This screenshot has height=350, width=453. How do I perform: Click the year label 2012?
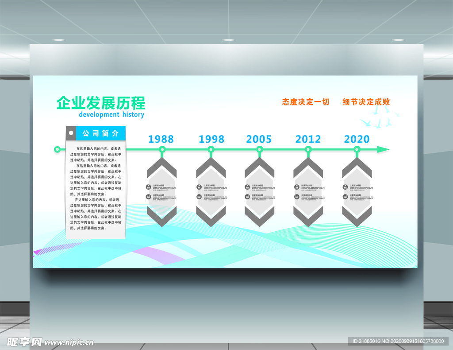[308, 139]
